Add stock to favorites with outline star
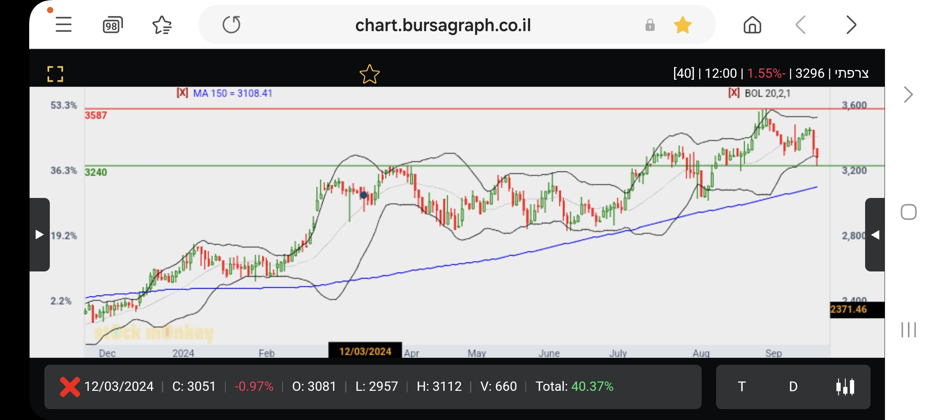This screenshot has width=934, height=420. [369, 74]
